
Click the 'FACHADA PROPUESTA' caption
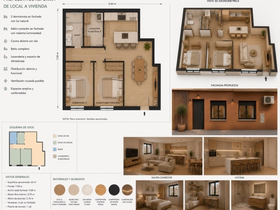tap(225, 85)
